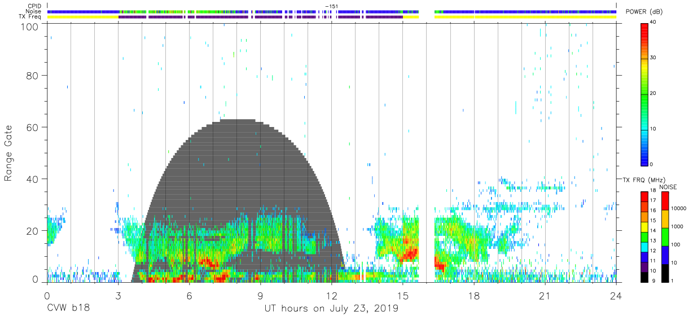Click the x-axis tick label '6'
The image size is (693, 320).
pyautogui.click(x=189, y=296)
